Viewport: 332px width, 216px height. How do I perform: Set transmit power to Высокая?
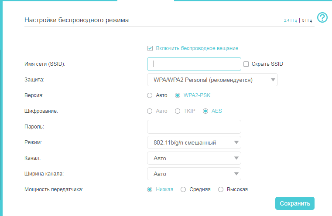pyautogui.click(x=221, y=189)
